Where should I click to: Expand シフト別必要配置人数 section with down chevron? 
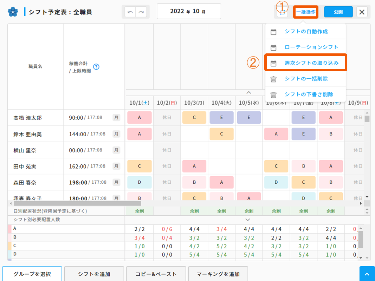[x=248, y=220]
